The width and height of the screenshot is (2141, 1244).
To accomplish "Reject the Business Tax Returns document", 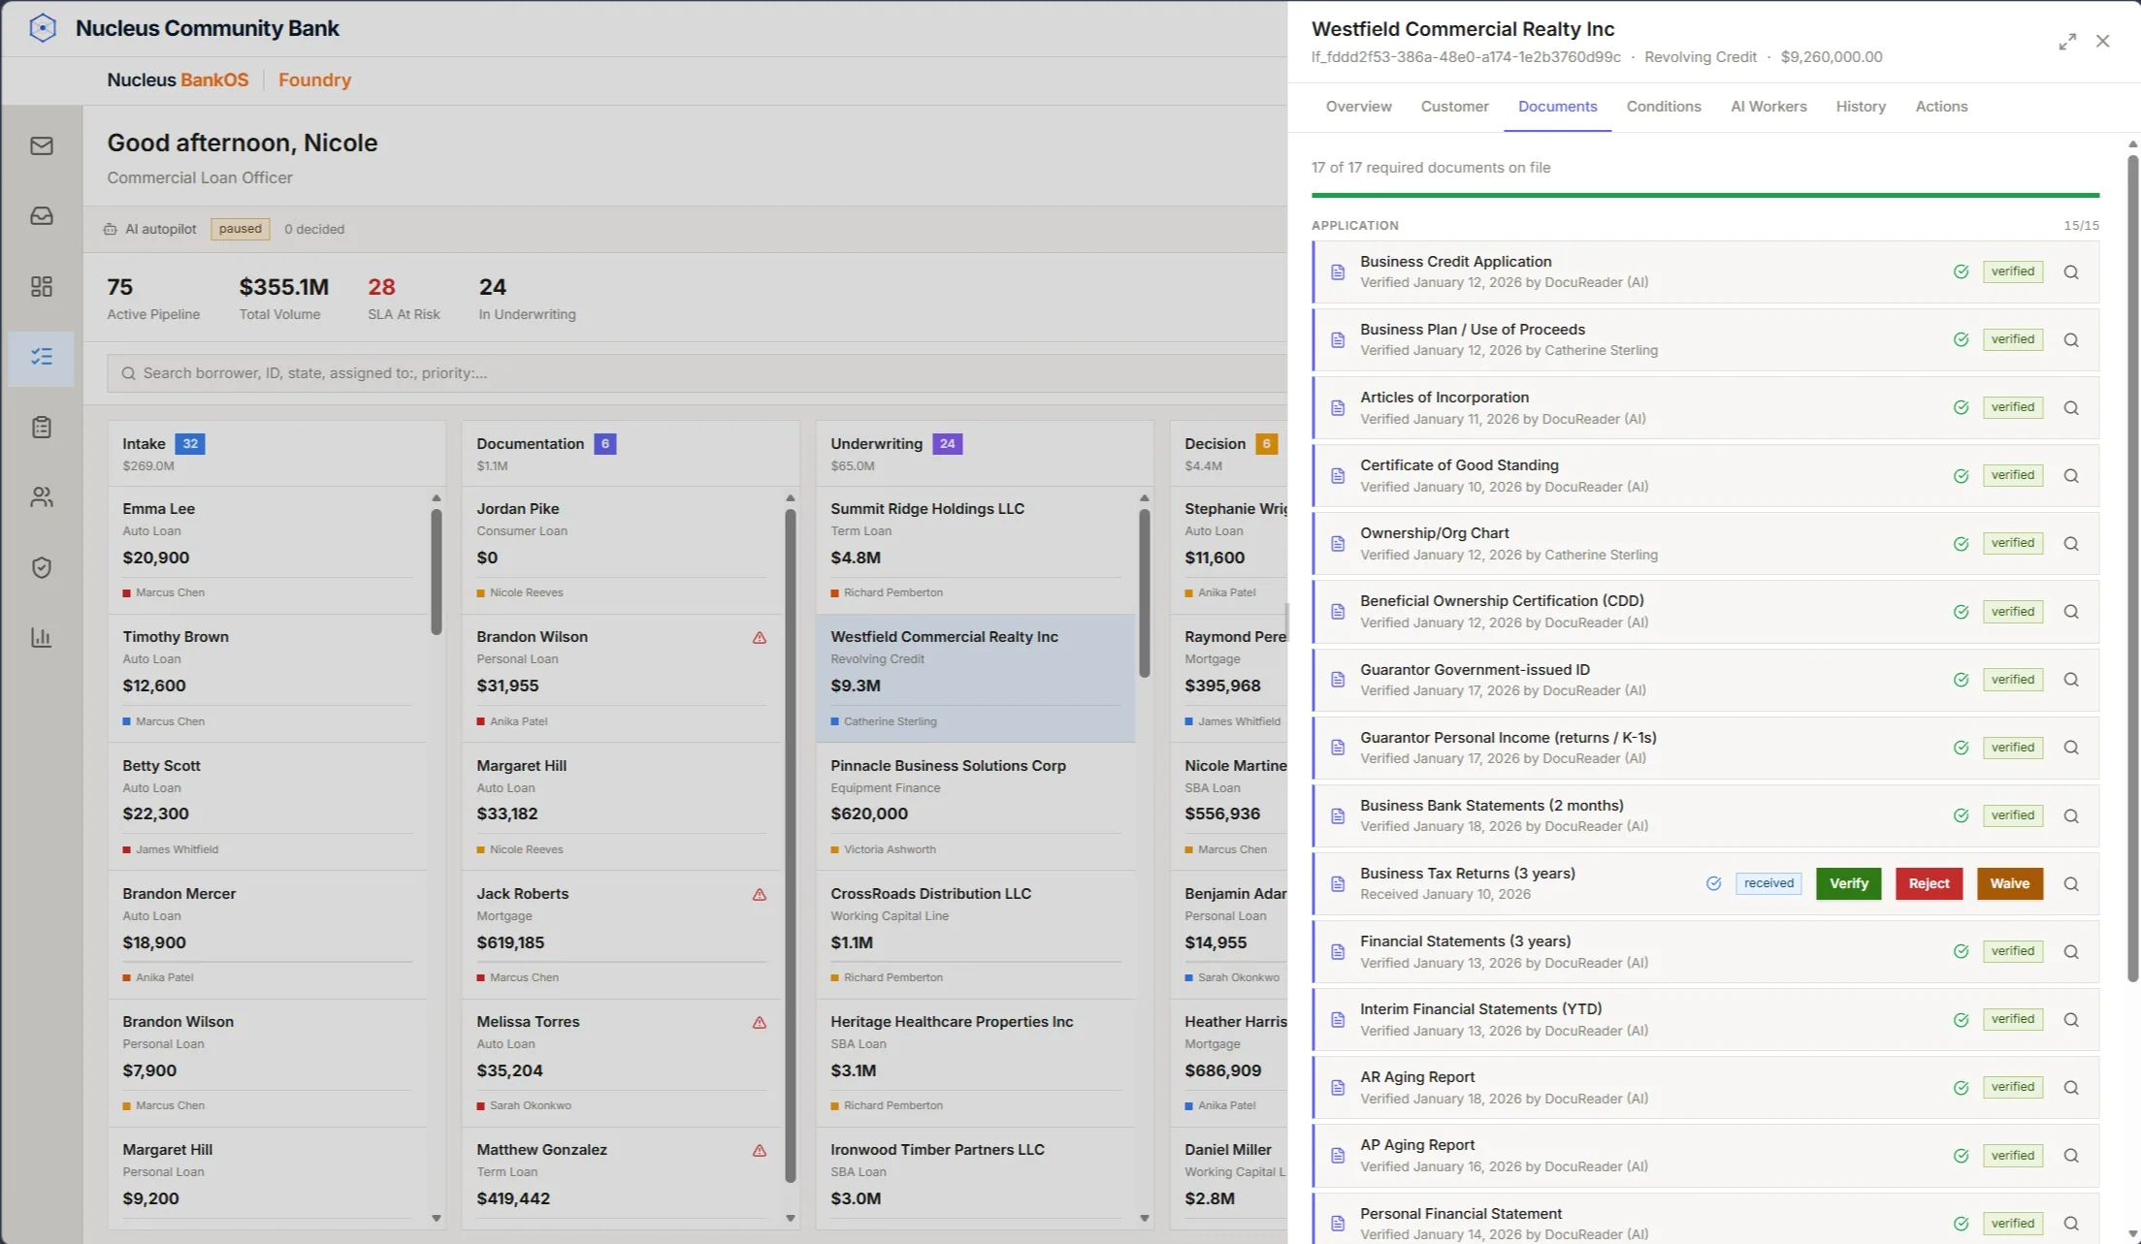I will [x=1929, y=883].
